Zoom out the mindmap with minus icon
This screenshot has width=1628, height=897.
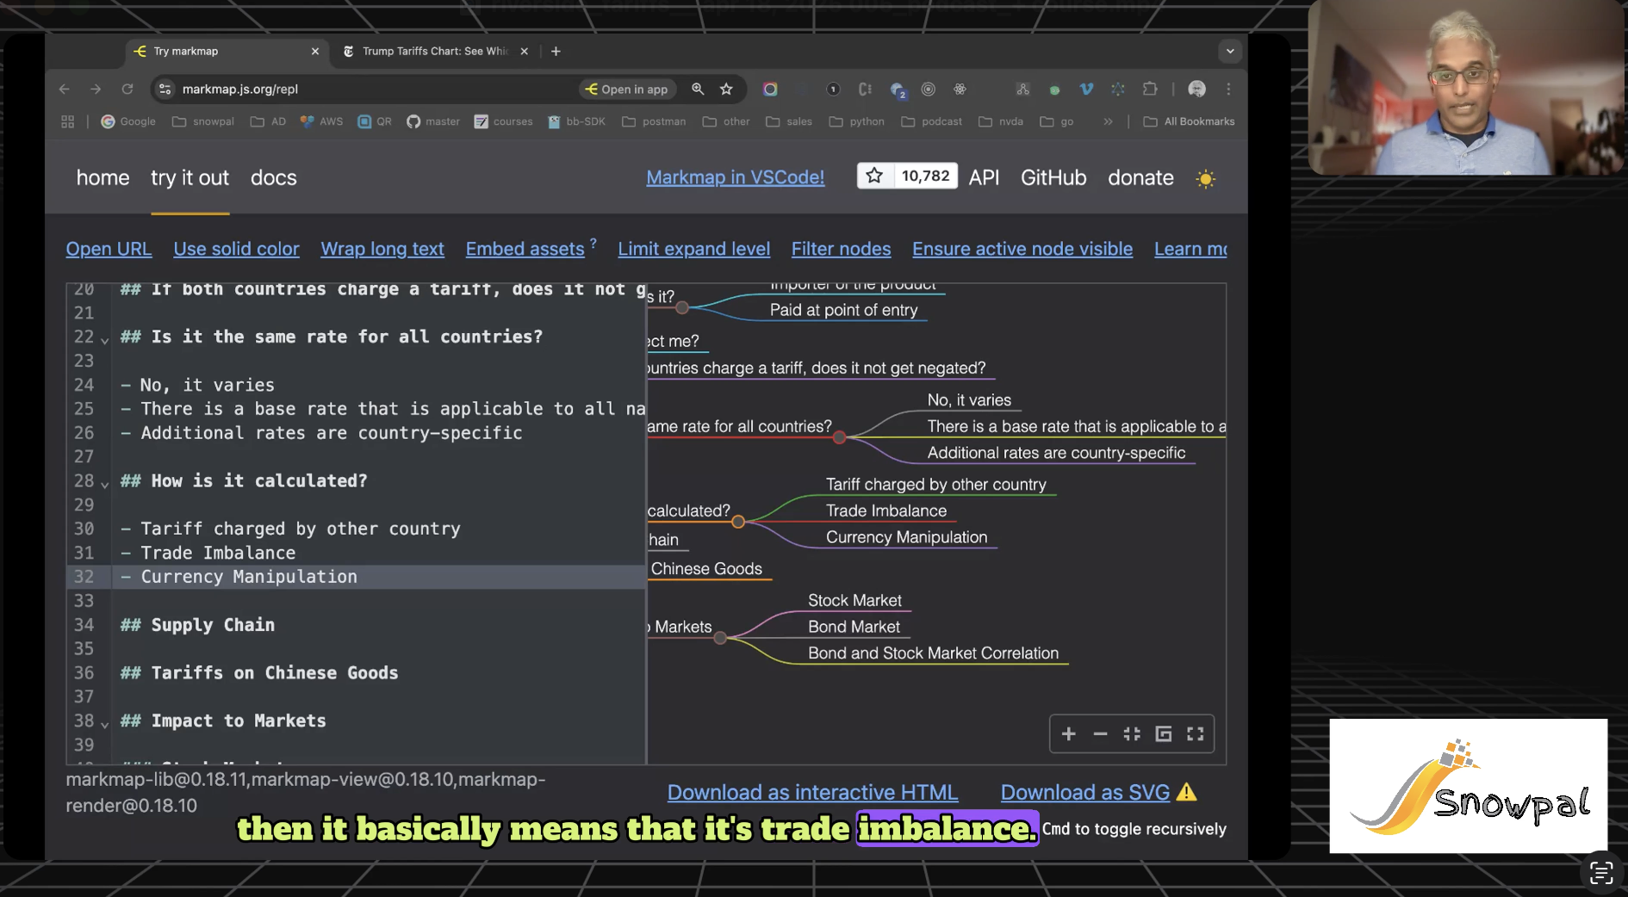pyautogui.click(x=1100, y=733)
